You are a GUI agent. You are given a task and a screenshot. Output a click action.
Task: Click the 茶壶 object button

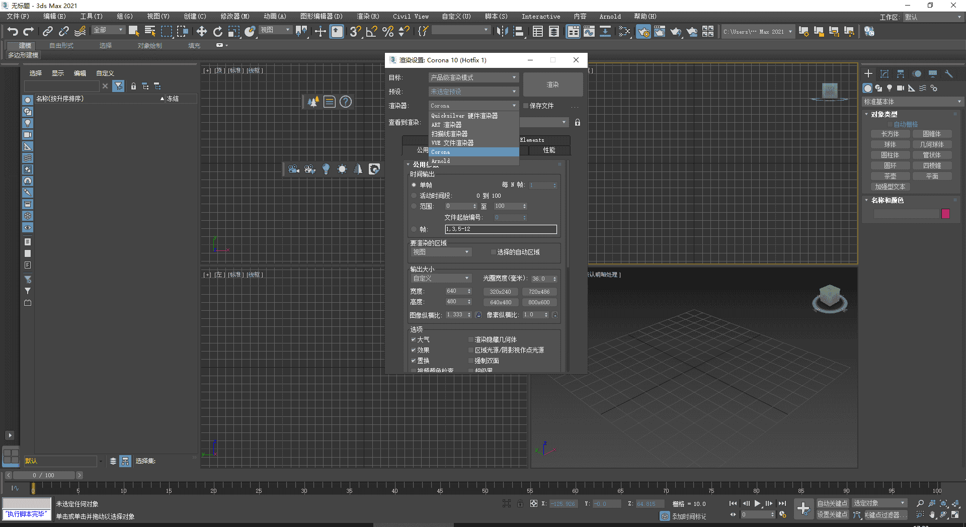point(890,176)
